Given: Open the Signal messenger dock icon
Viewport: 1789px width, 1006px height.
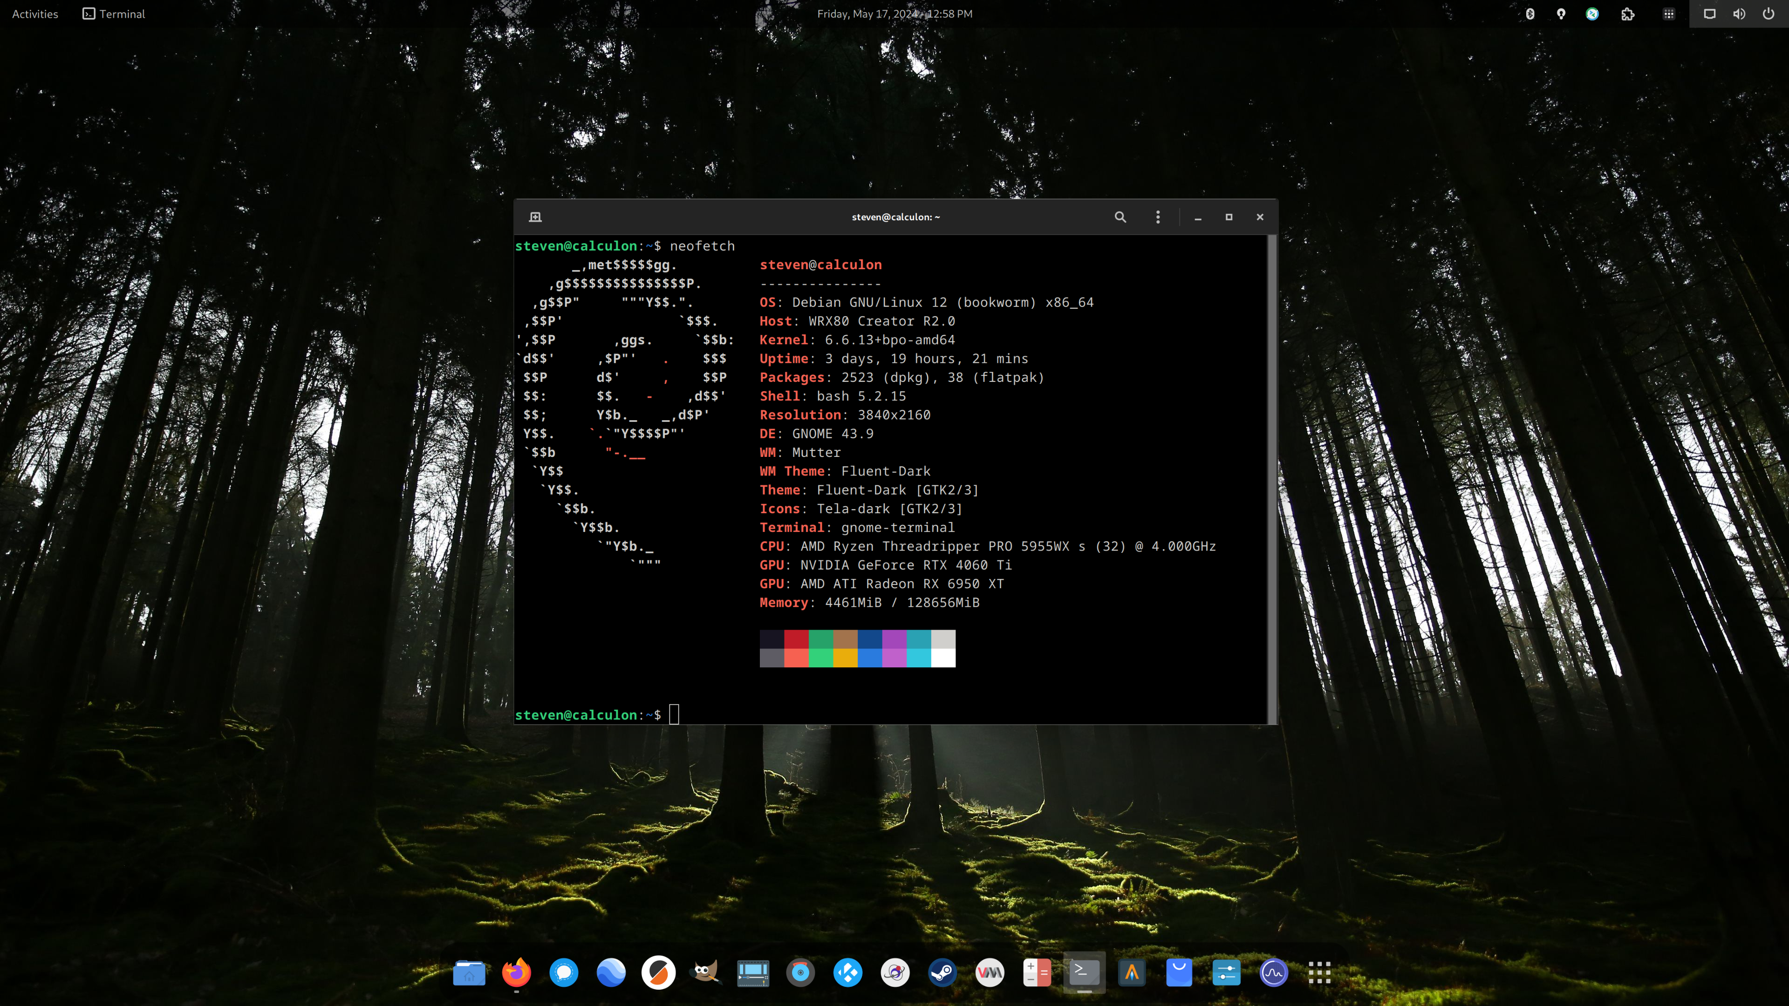Looking at the screenshot, I should click(x=563, y=972).
